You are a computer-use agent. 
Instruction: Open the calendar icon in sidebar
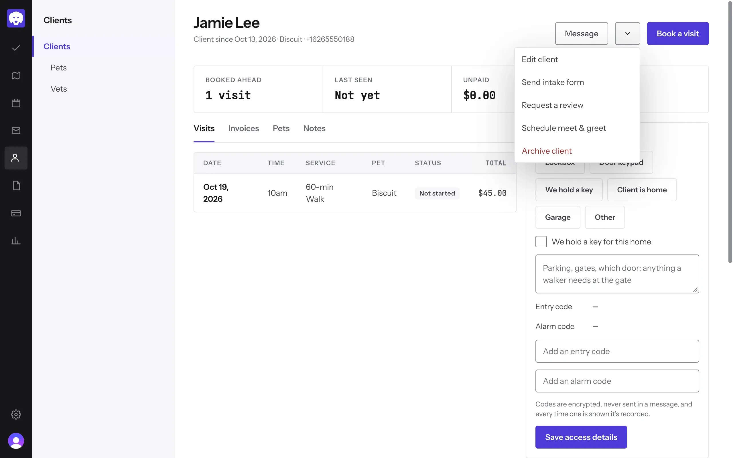[16, 103]
